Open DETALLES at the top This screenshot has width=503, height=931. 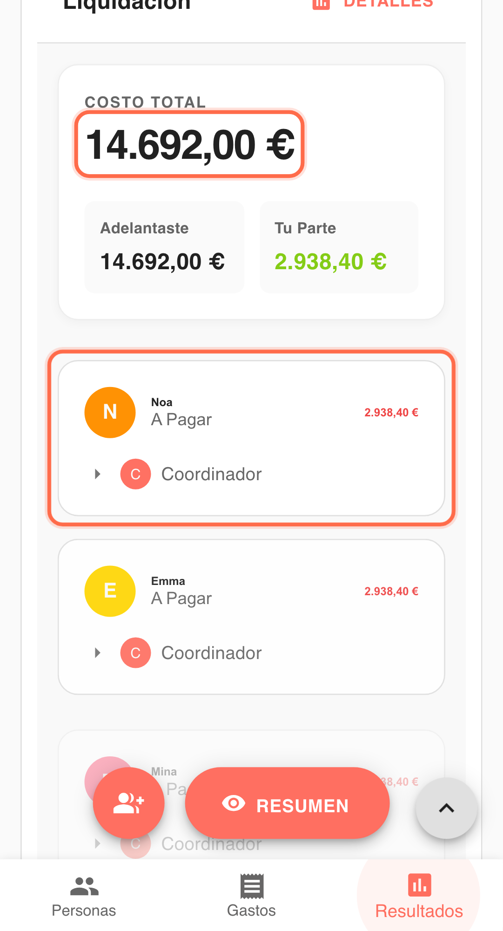point(373,4)
